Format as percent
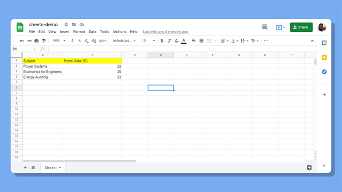342x192 pixels. click(79, 41)
